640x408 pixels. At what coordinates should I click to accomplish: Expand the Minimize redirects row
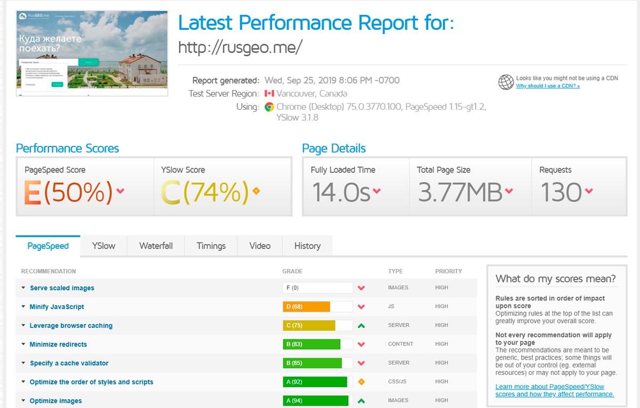tap(58, 345)
